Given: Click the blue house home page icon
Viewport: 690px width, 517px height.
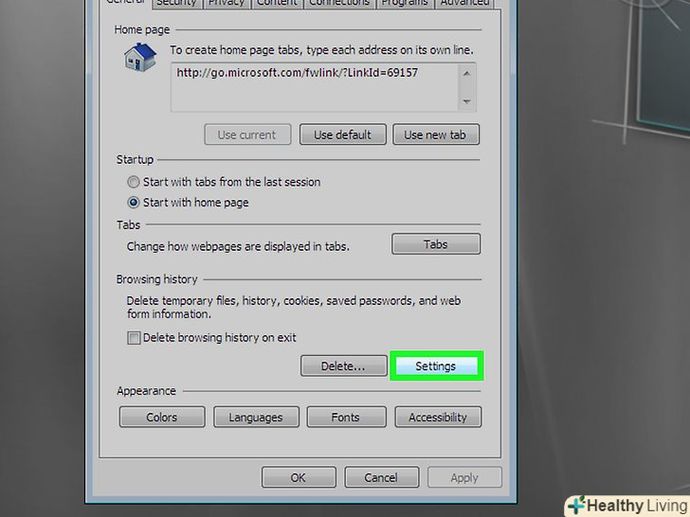Looking at the screenshot, I should point(140,57).
